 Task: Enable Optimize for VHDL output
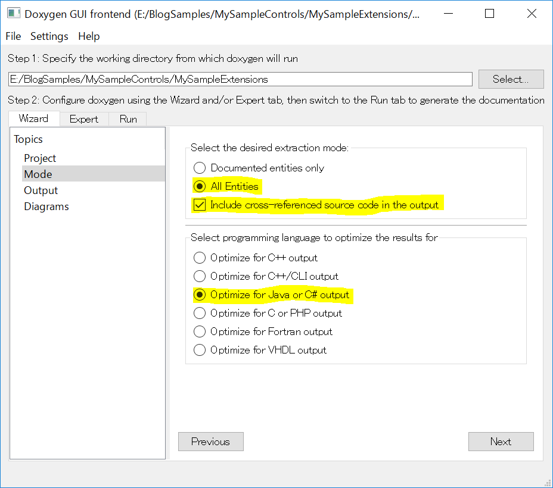[x=199, y=350]
